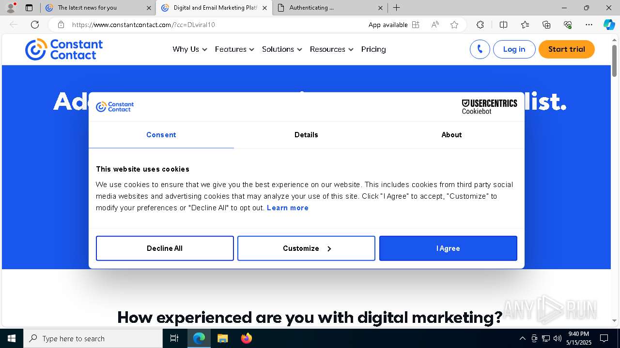620x348 pixels.
Task: Expand the Solutions dropdown menu
Action: pos(282,49)
